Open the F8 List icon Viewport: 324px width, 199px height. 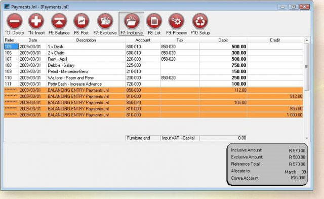click(x=154, y=21)
